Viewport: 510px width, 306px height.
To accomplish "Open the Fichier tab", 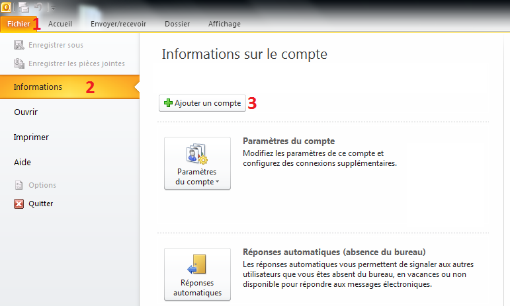I will [19, 24].
